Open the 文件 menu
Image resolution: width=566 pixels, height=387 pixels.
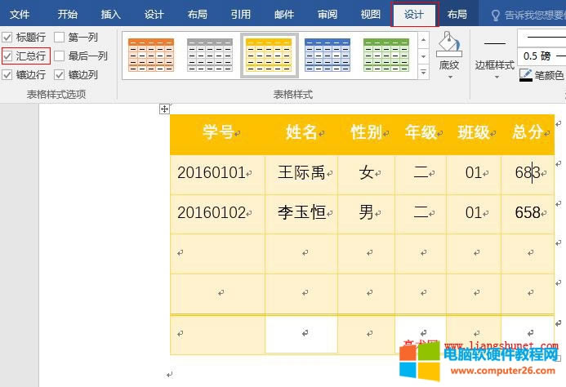(20, 15)
